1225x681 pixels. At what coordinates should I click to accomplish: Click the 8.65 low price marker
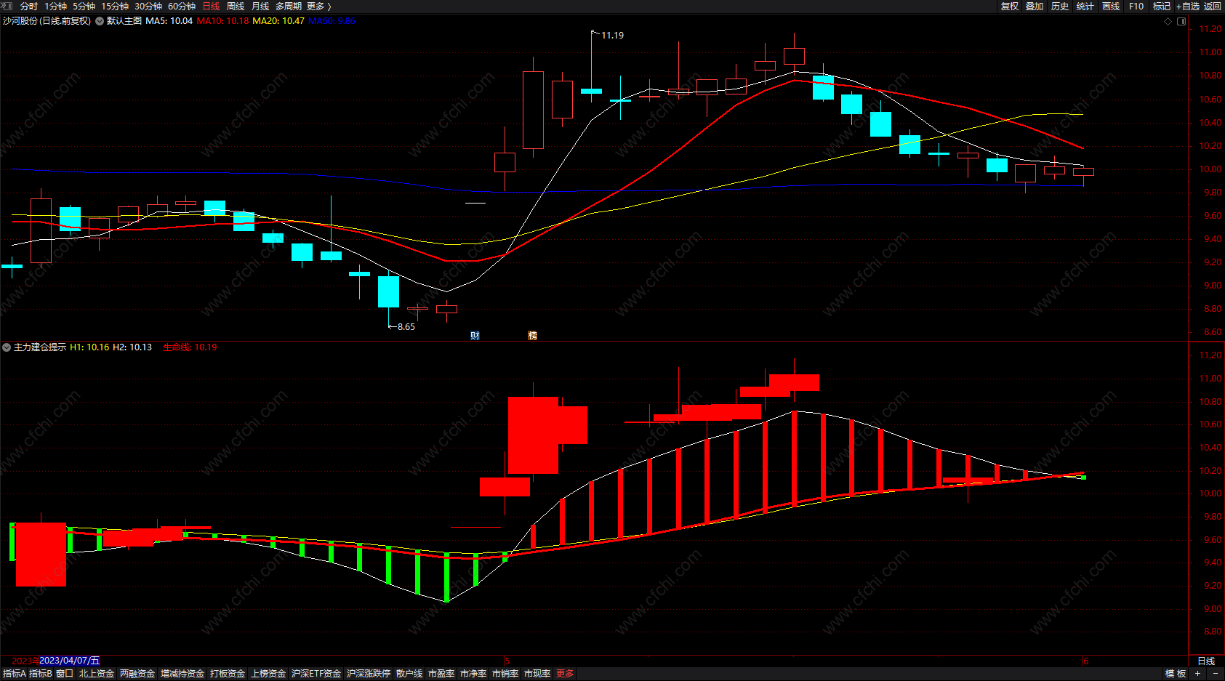click(x=406, y=326)
